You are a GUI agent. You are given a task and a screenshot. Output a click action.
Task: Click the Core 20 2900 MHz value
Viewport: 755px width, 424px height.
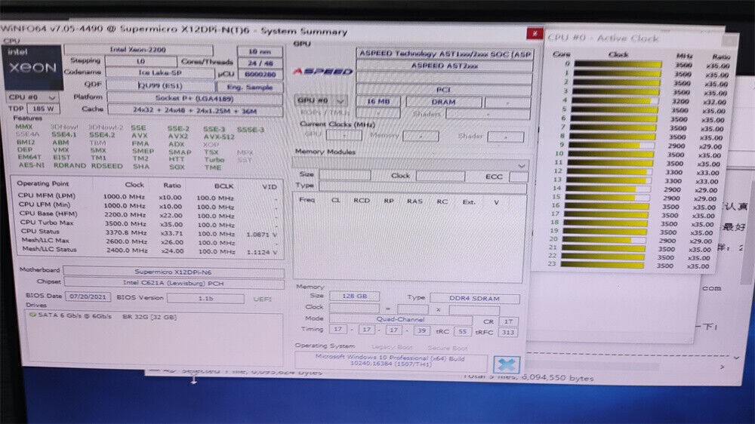click(667, 240)
